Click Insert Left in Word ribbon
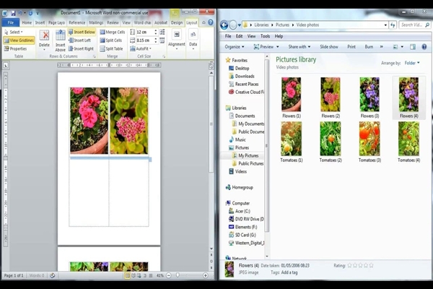433x289 pixels. coord(79,40)
